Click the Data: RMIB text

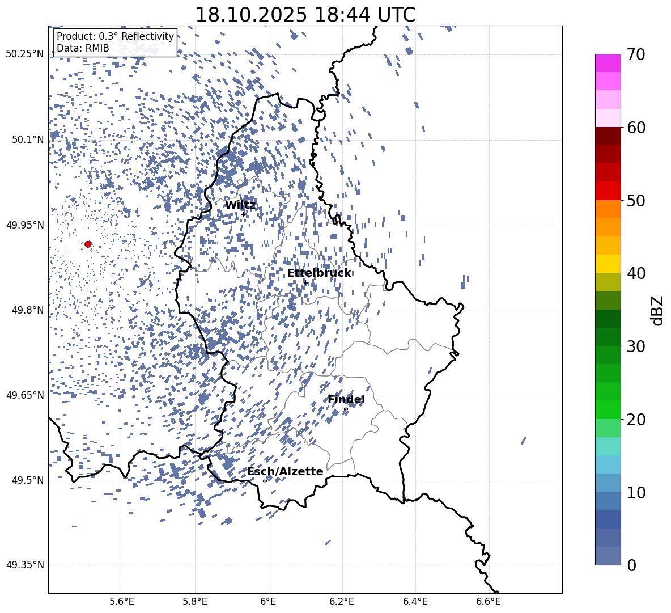pos(83,48)
